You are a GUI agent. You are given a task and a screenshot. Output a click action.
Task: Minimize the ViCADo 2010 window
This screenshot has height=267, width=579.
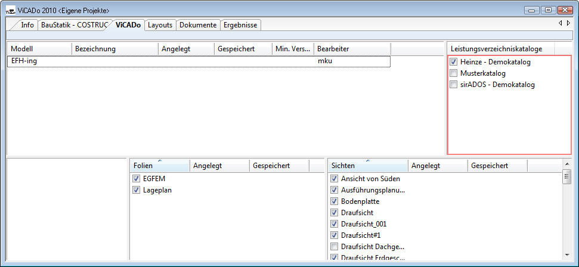pos(533,10)
